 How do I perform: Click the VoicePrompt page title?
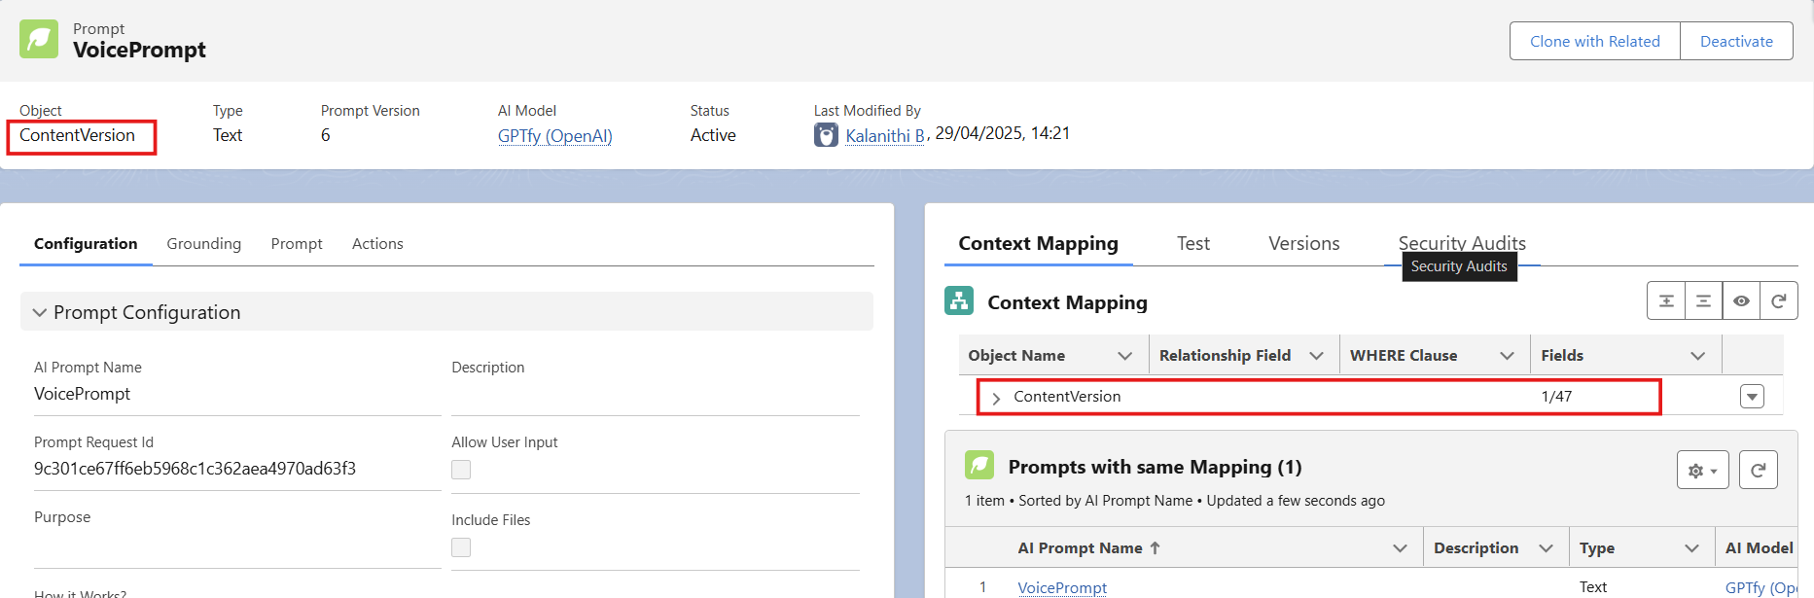click(139, 50)
